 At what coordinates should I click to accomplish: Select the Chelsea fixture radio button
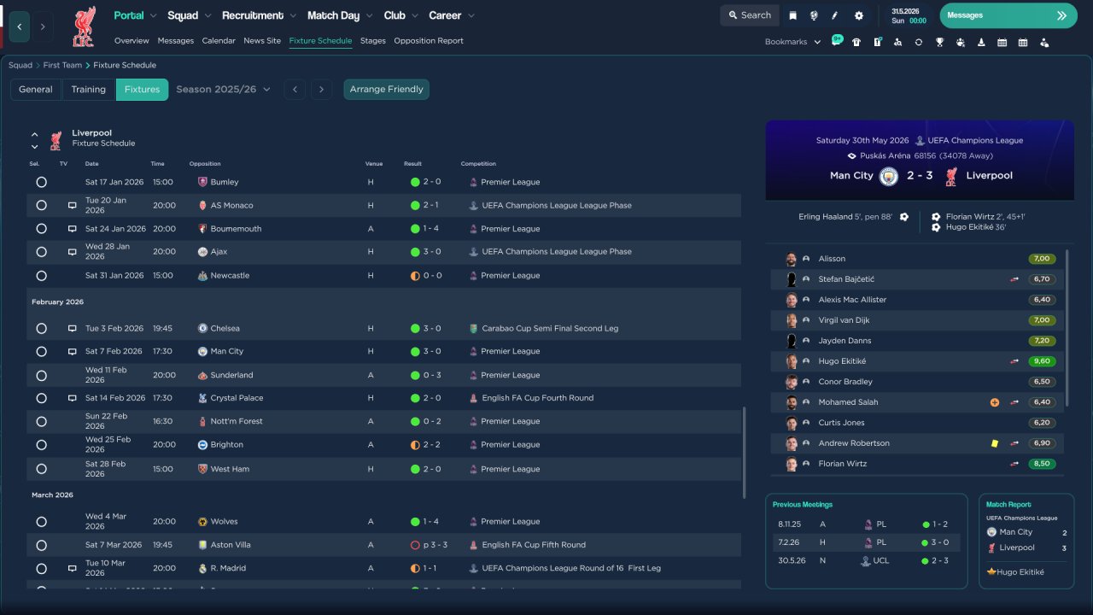41,329
